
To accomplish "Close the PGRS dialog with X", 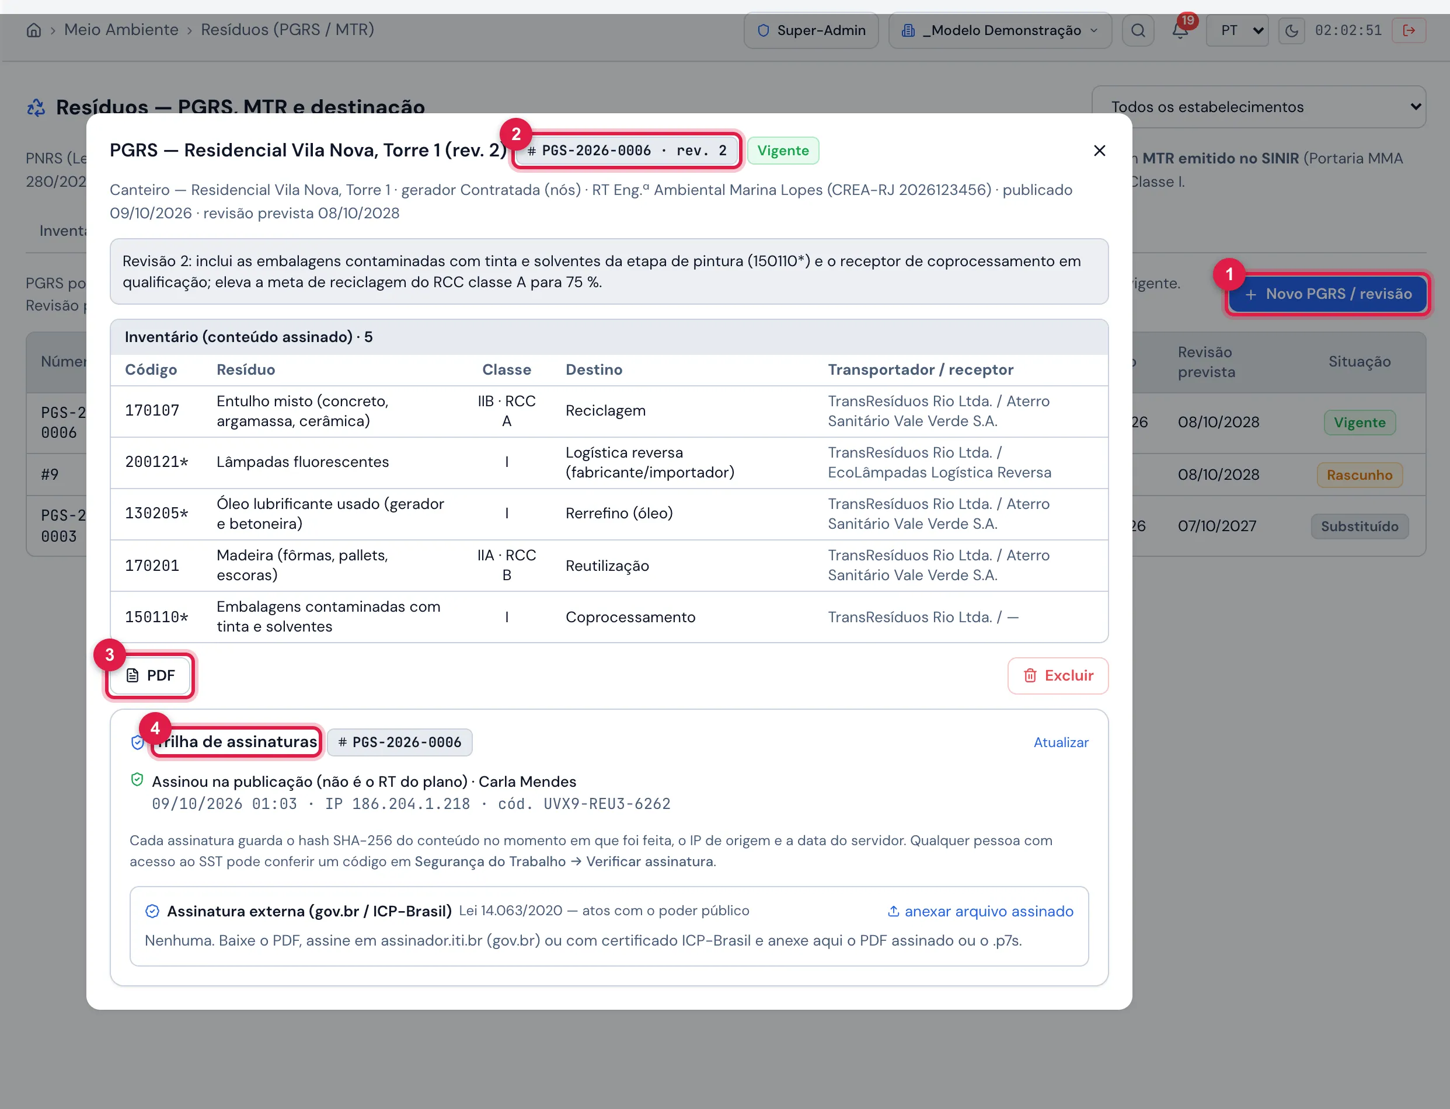I will [x=1100, y=151].
